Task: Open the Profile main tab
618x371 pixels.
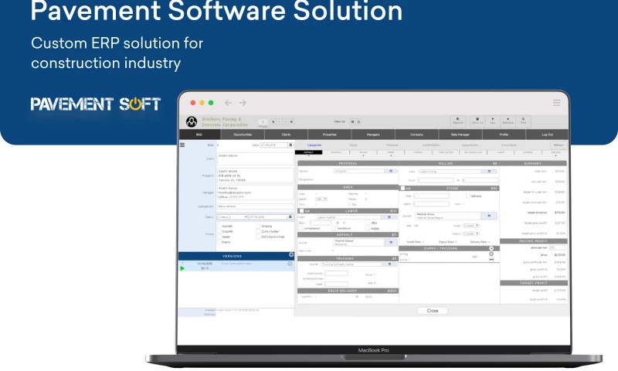Action: tap(504, 134)
